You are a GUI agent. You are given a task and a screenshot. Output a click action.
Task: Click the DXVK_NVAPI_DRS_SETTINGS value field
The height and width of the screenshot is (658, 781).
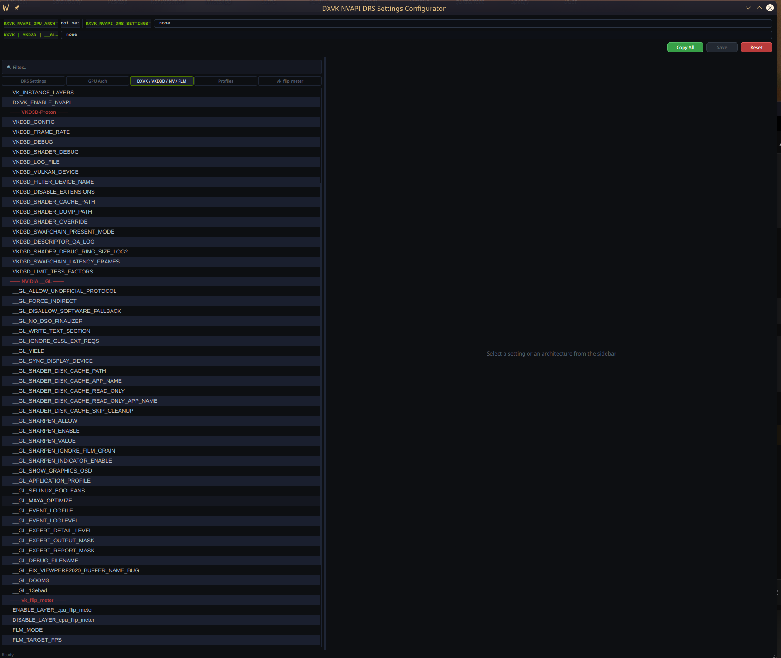[x=463, y=23]
